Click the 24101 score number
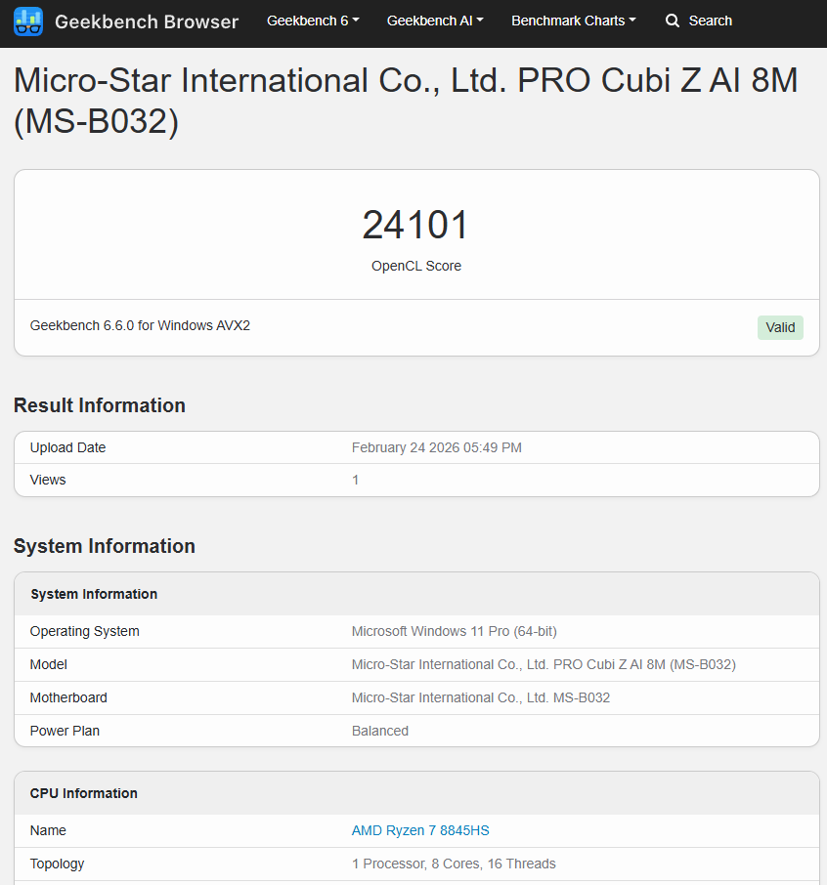This screenshot has height=885, width=827. 415,225
